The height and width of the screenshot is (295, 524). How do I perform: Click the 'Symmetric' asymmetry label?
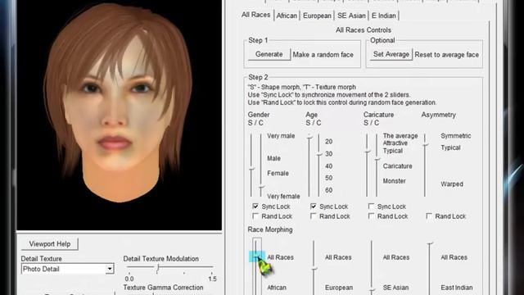click(456, 136)
